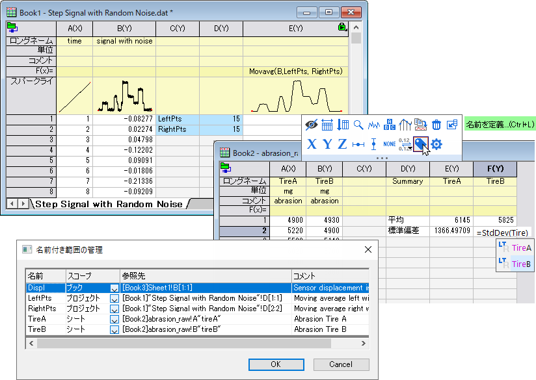Click the 1366.49709 cell in Book2
This screenshot has width=536, height=380.
(451, 231)
